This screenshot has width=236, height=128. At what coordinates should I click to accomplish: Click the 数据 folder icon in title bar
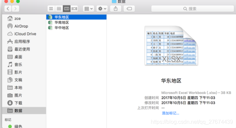[114, 1]
